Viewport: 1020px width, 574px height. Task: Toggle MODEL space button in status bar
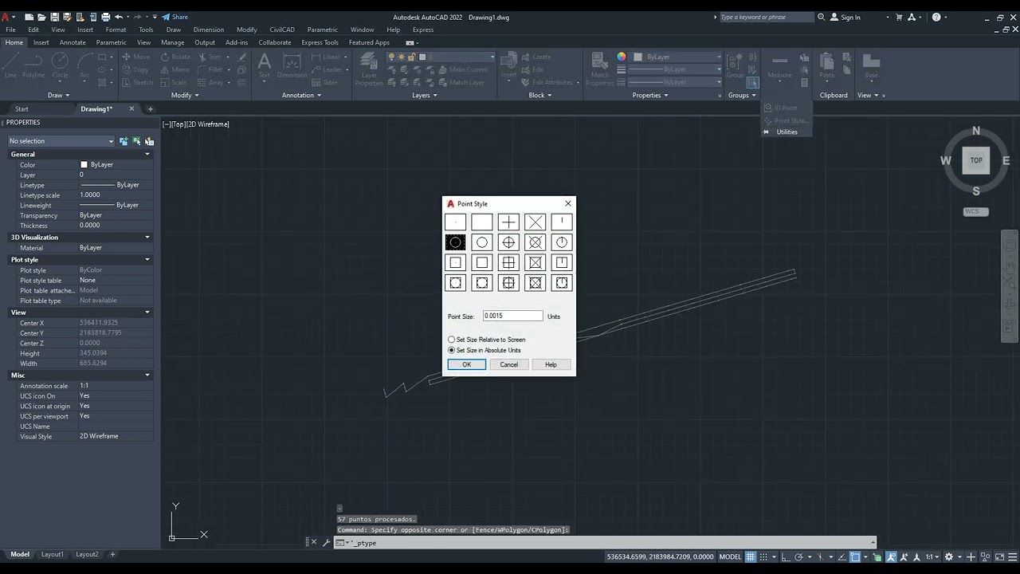(730, 556)
